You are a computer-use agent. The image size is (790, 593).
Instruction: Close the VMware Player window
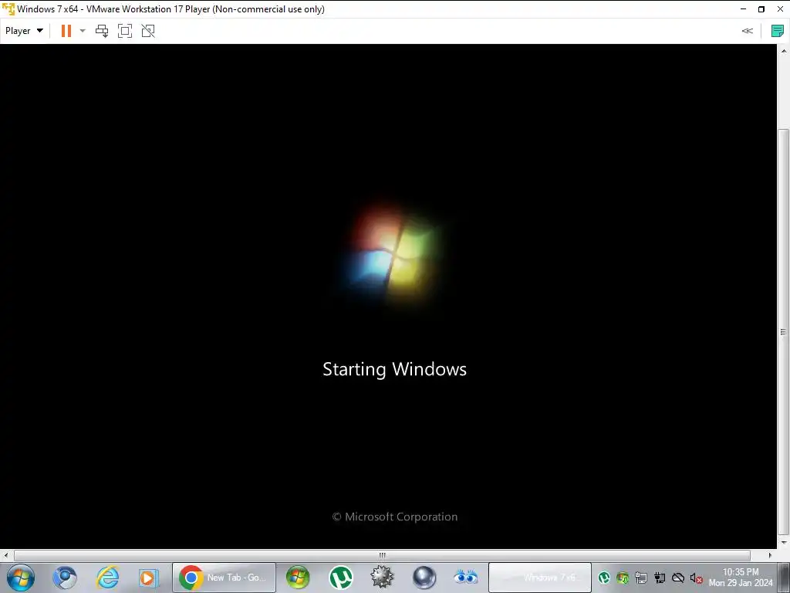point(780,9)
